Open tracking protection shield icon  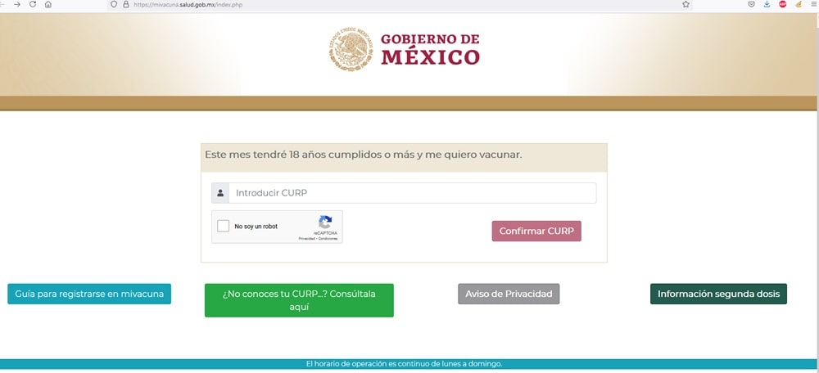pos(114,4)
